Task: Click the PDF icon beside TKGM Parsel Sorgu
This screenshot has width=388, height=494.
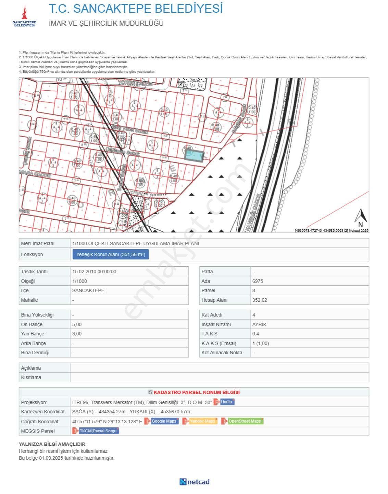Action: [75, 431]
